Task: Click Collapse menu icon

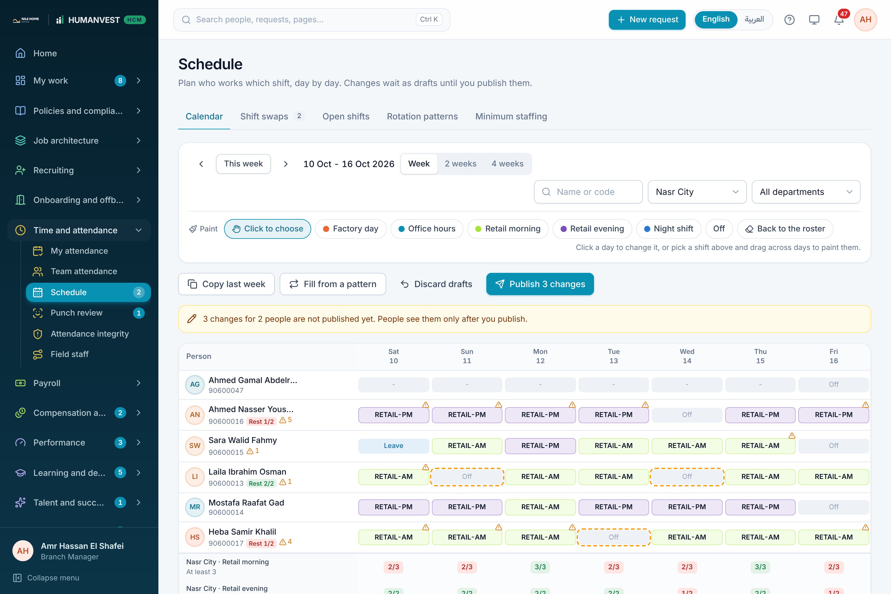Action: click(x=17, y=578)
